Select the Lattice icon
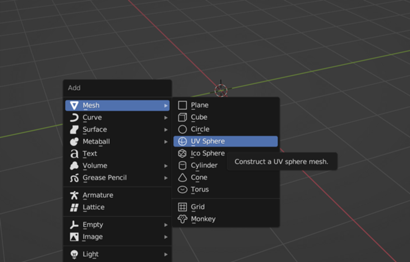The height and width of the screenshot is (262, 410). (x=74, y=207)
